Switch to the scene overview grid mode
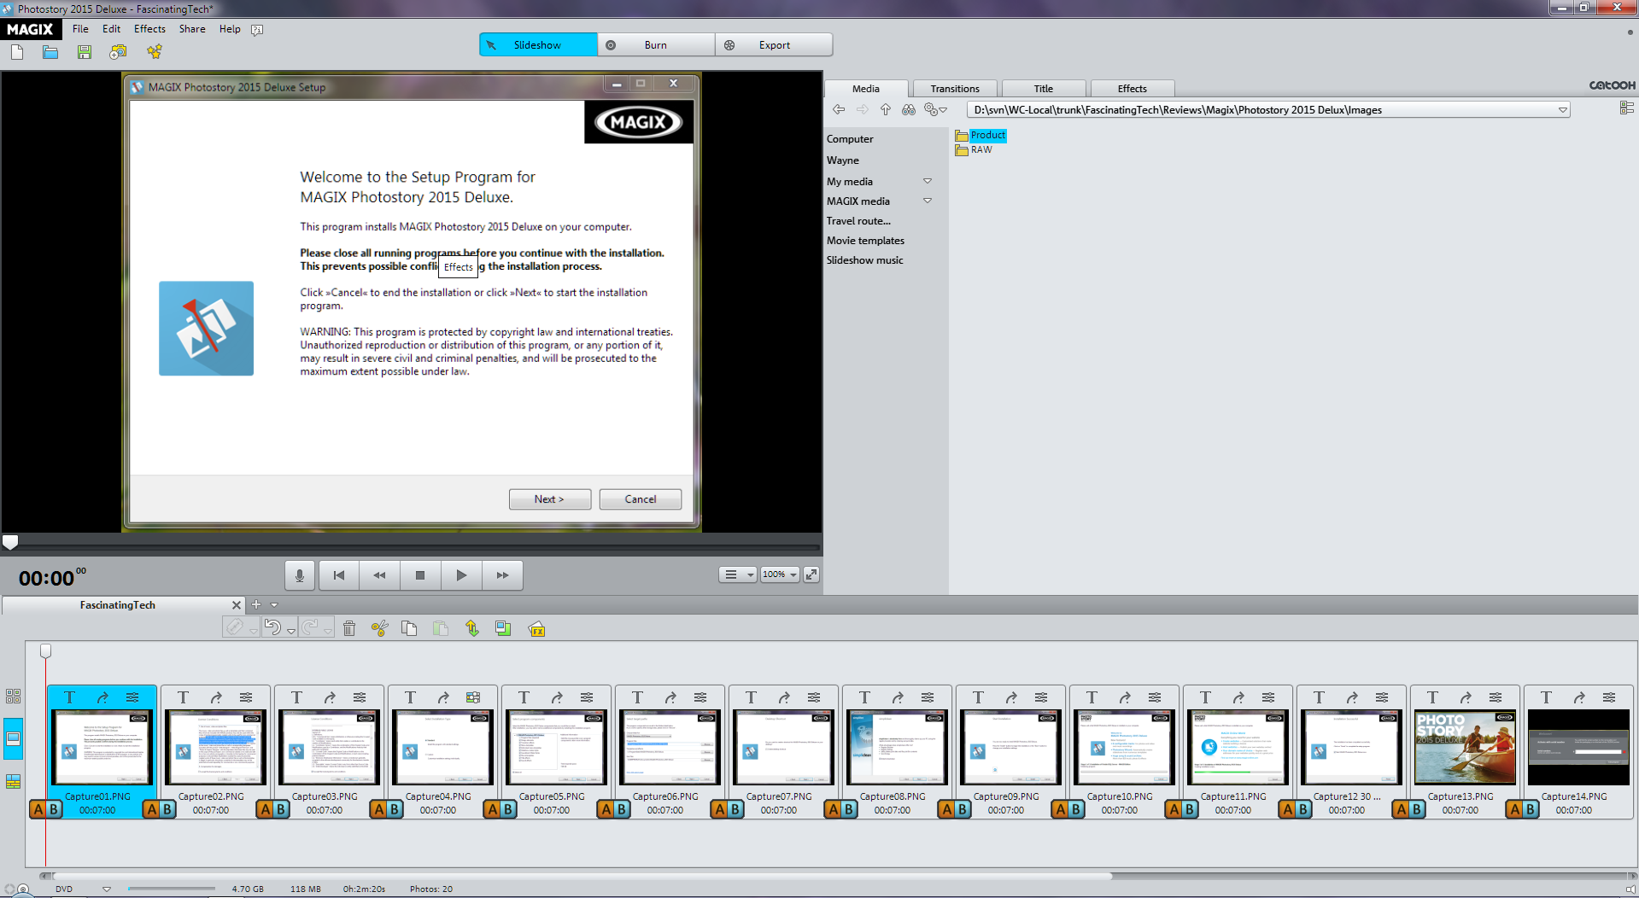This screenshot has height=898, width=1639. 14,697
